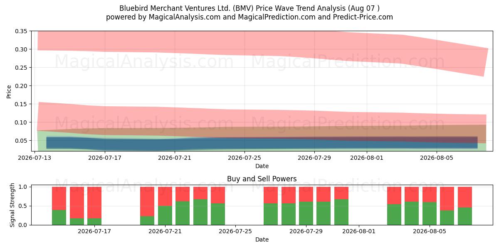Select the 0.10 price tick label

pyautogui.click(x=21, y=122)
